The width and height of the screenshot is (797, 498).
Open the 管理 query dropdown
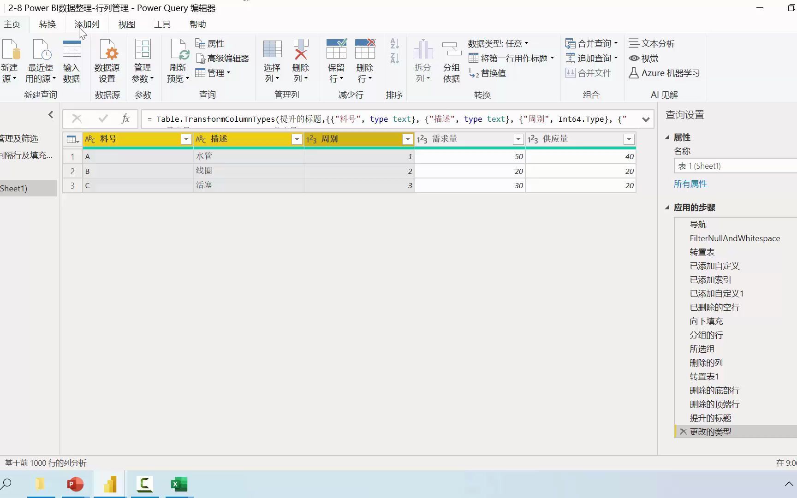[213, 73]
